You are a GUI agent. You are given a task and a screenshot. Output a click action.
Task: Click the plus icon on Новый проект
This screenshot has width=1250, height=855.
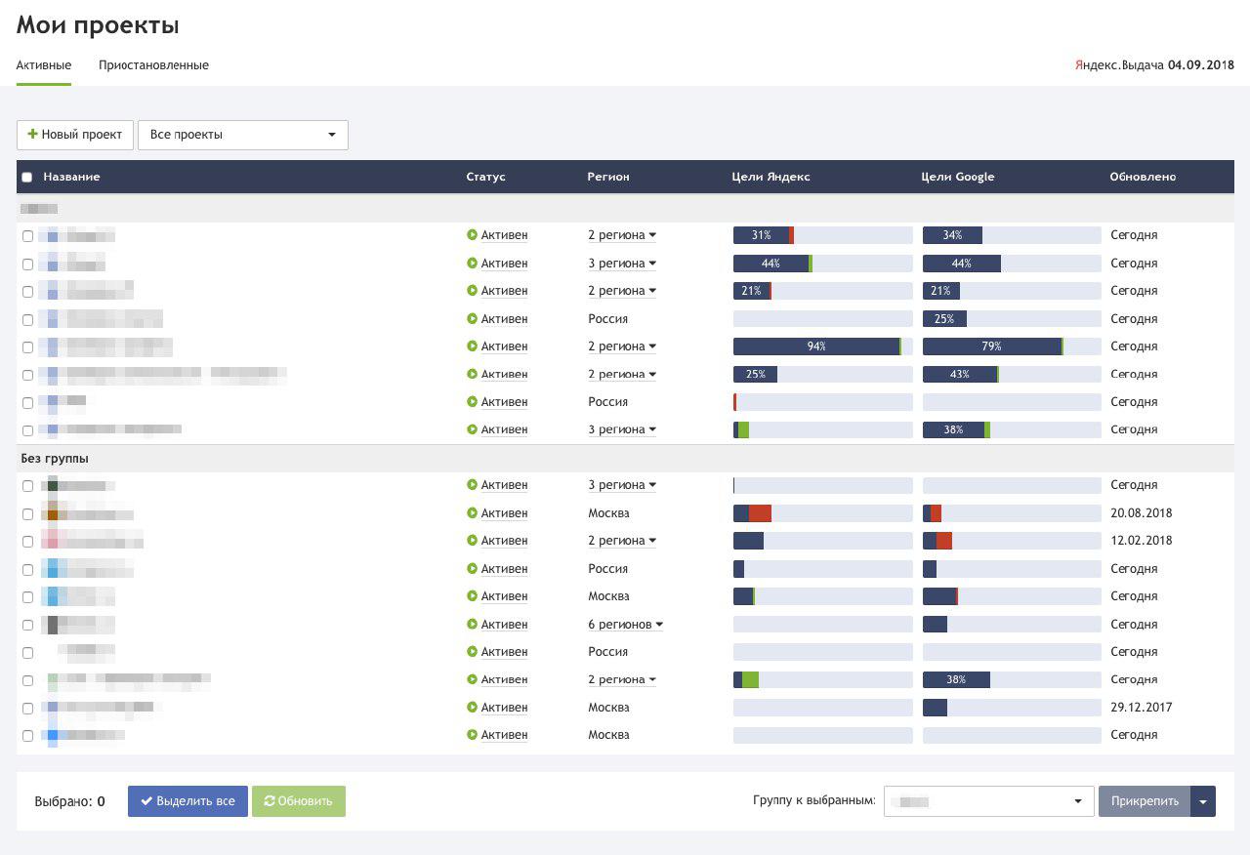32,135
